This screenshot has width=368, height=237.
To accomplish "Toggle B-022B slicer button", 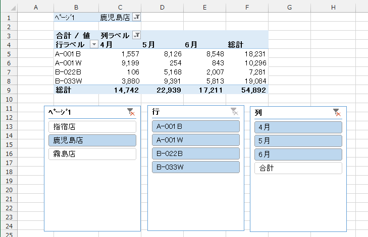I will click(x=195, y=153).
